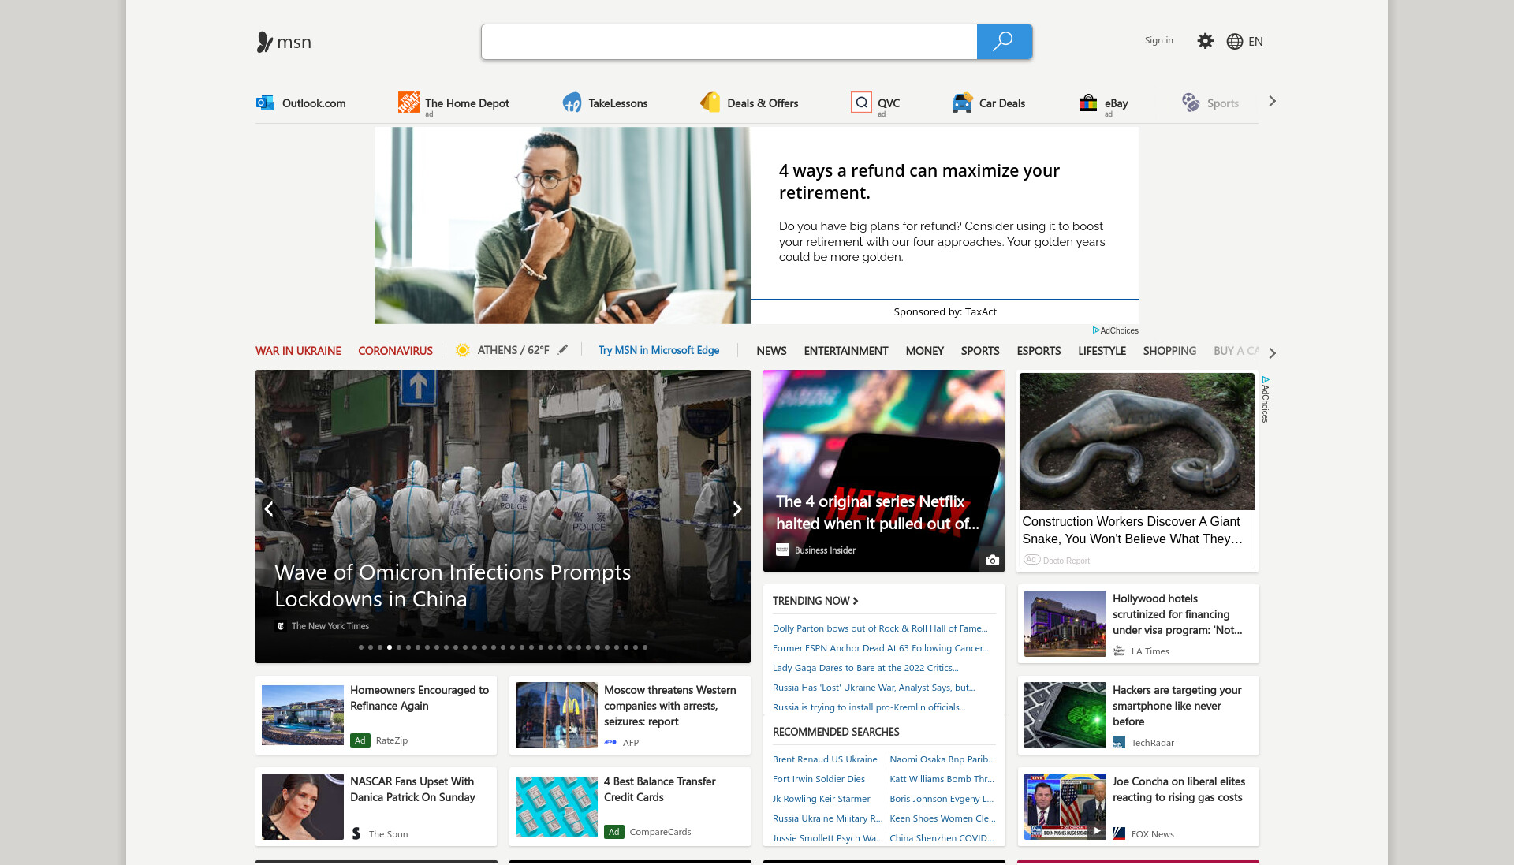The image size is (1514, 865).
Task: Click the vertical AdChoices icon beside snake ad
Action: pyautogui.click(x=1265, y=380)
